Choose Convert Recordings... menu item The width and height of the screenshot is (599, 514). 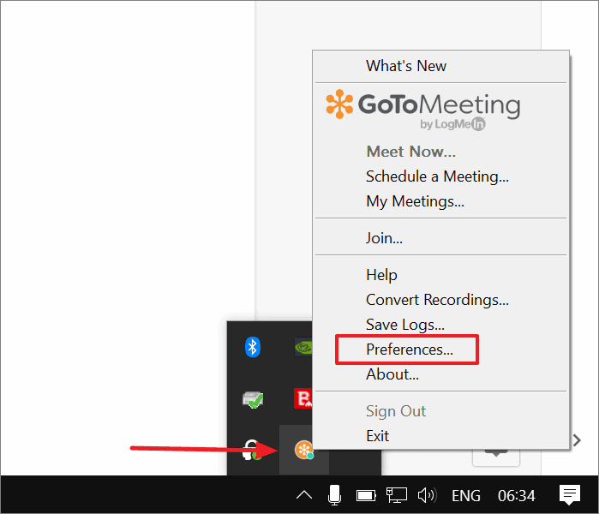[x=440, y=300]
